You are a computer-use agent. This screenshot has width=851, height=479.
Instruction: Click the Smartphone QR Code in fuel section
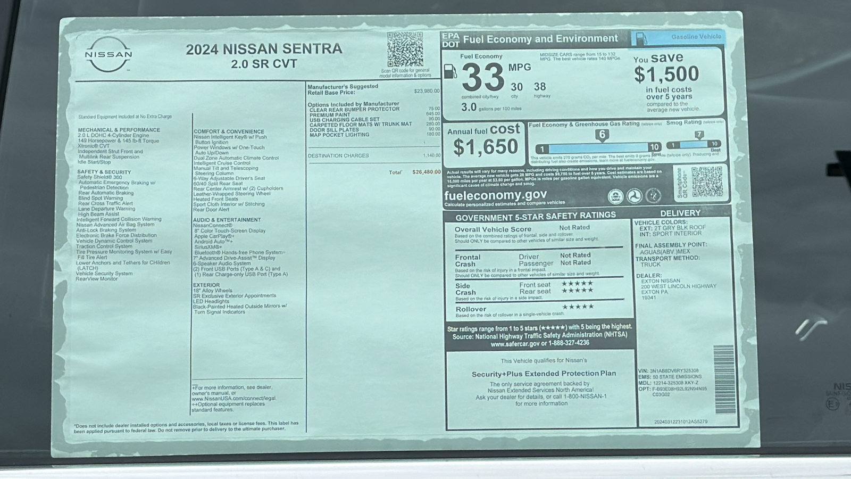point(707,182)
